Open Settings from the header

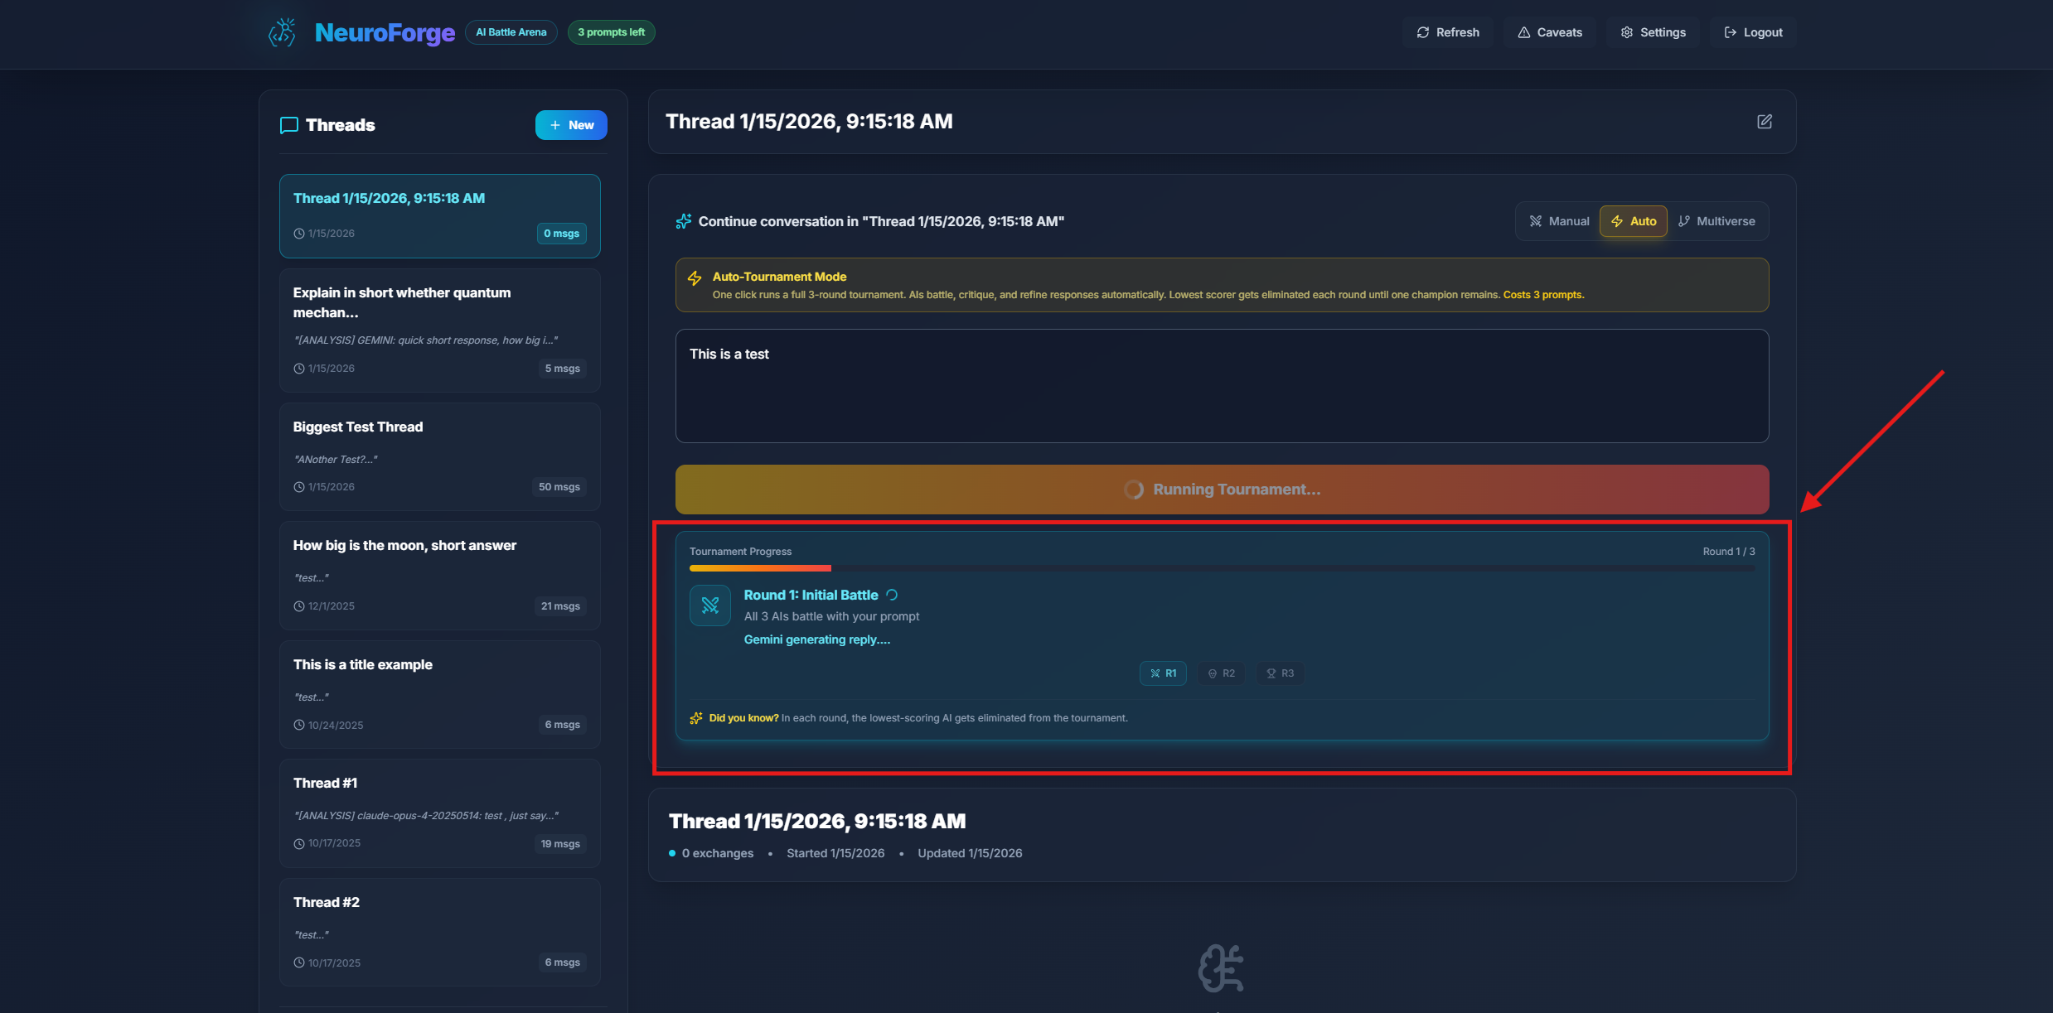pyautogui.click(x=1653, y=32)
